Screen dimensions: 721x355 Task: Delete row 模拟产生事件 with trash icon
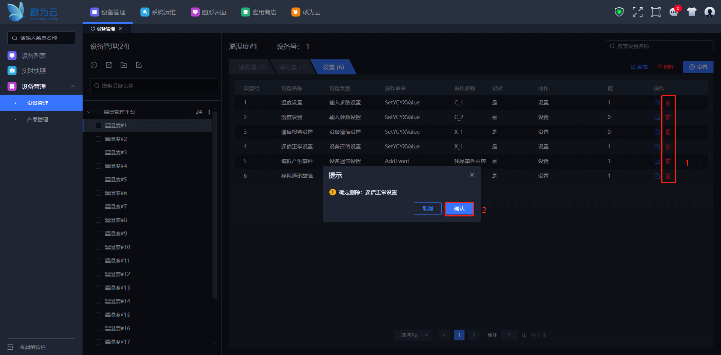(668, 161)
